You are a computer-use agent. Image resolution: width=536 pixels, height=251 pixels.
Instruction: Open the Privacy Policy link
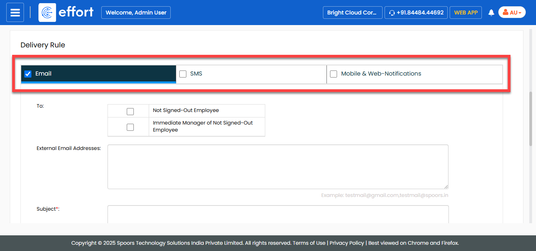coord(346,243)
